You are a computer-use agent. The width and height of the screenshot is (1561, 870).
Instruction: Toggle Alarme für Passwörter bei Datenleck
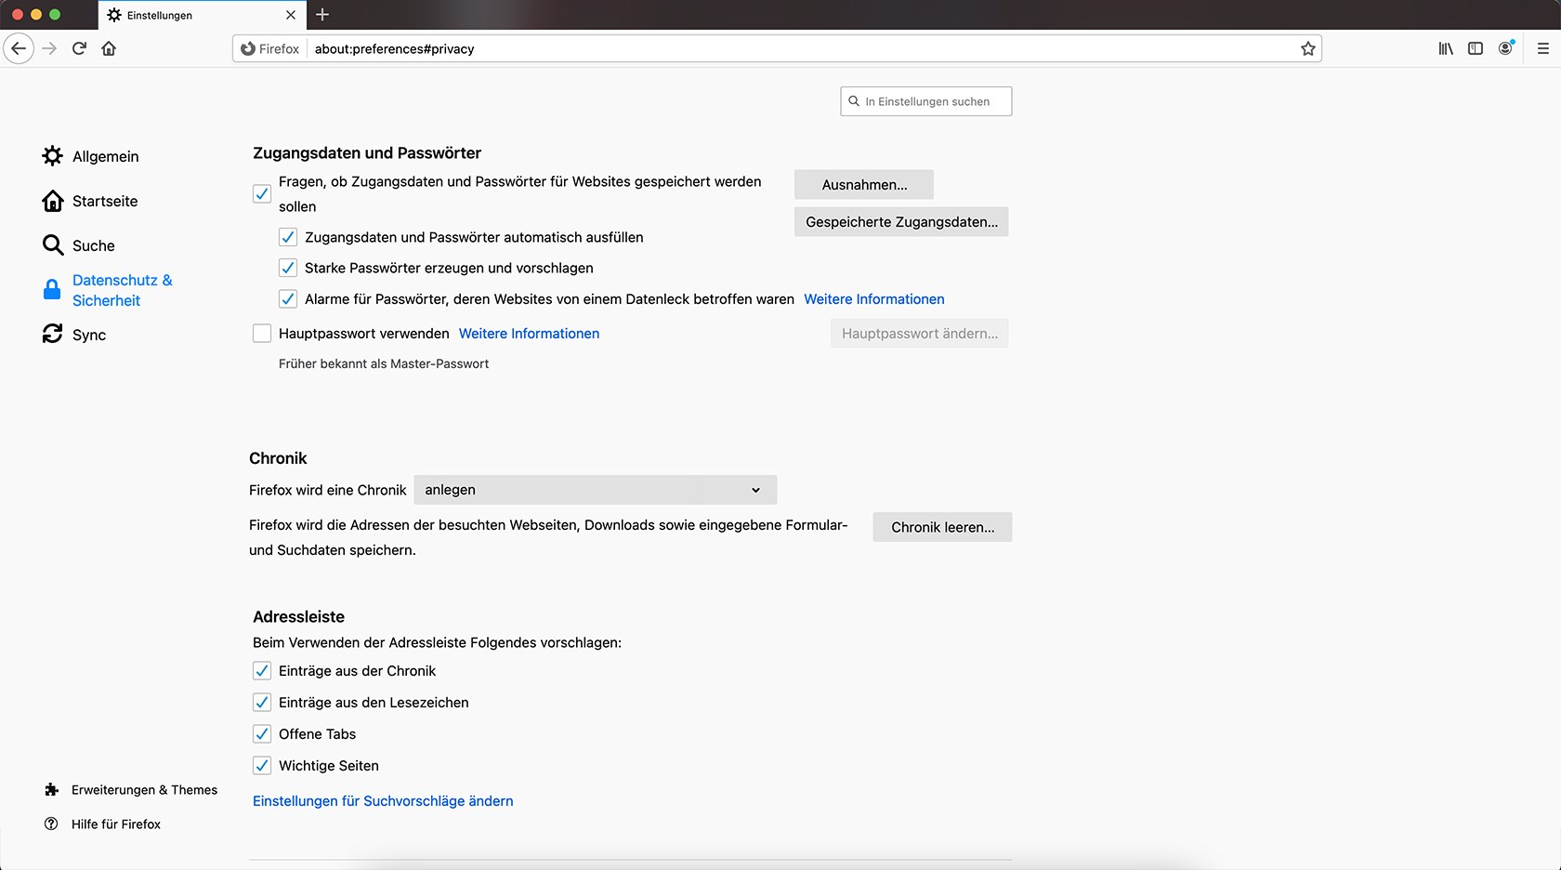tap(288, 299)
